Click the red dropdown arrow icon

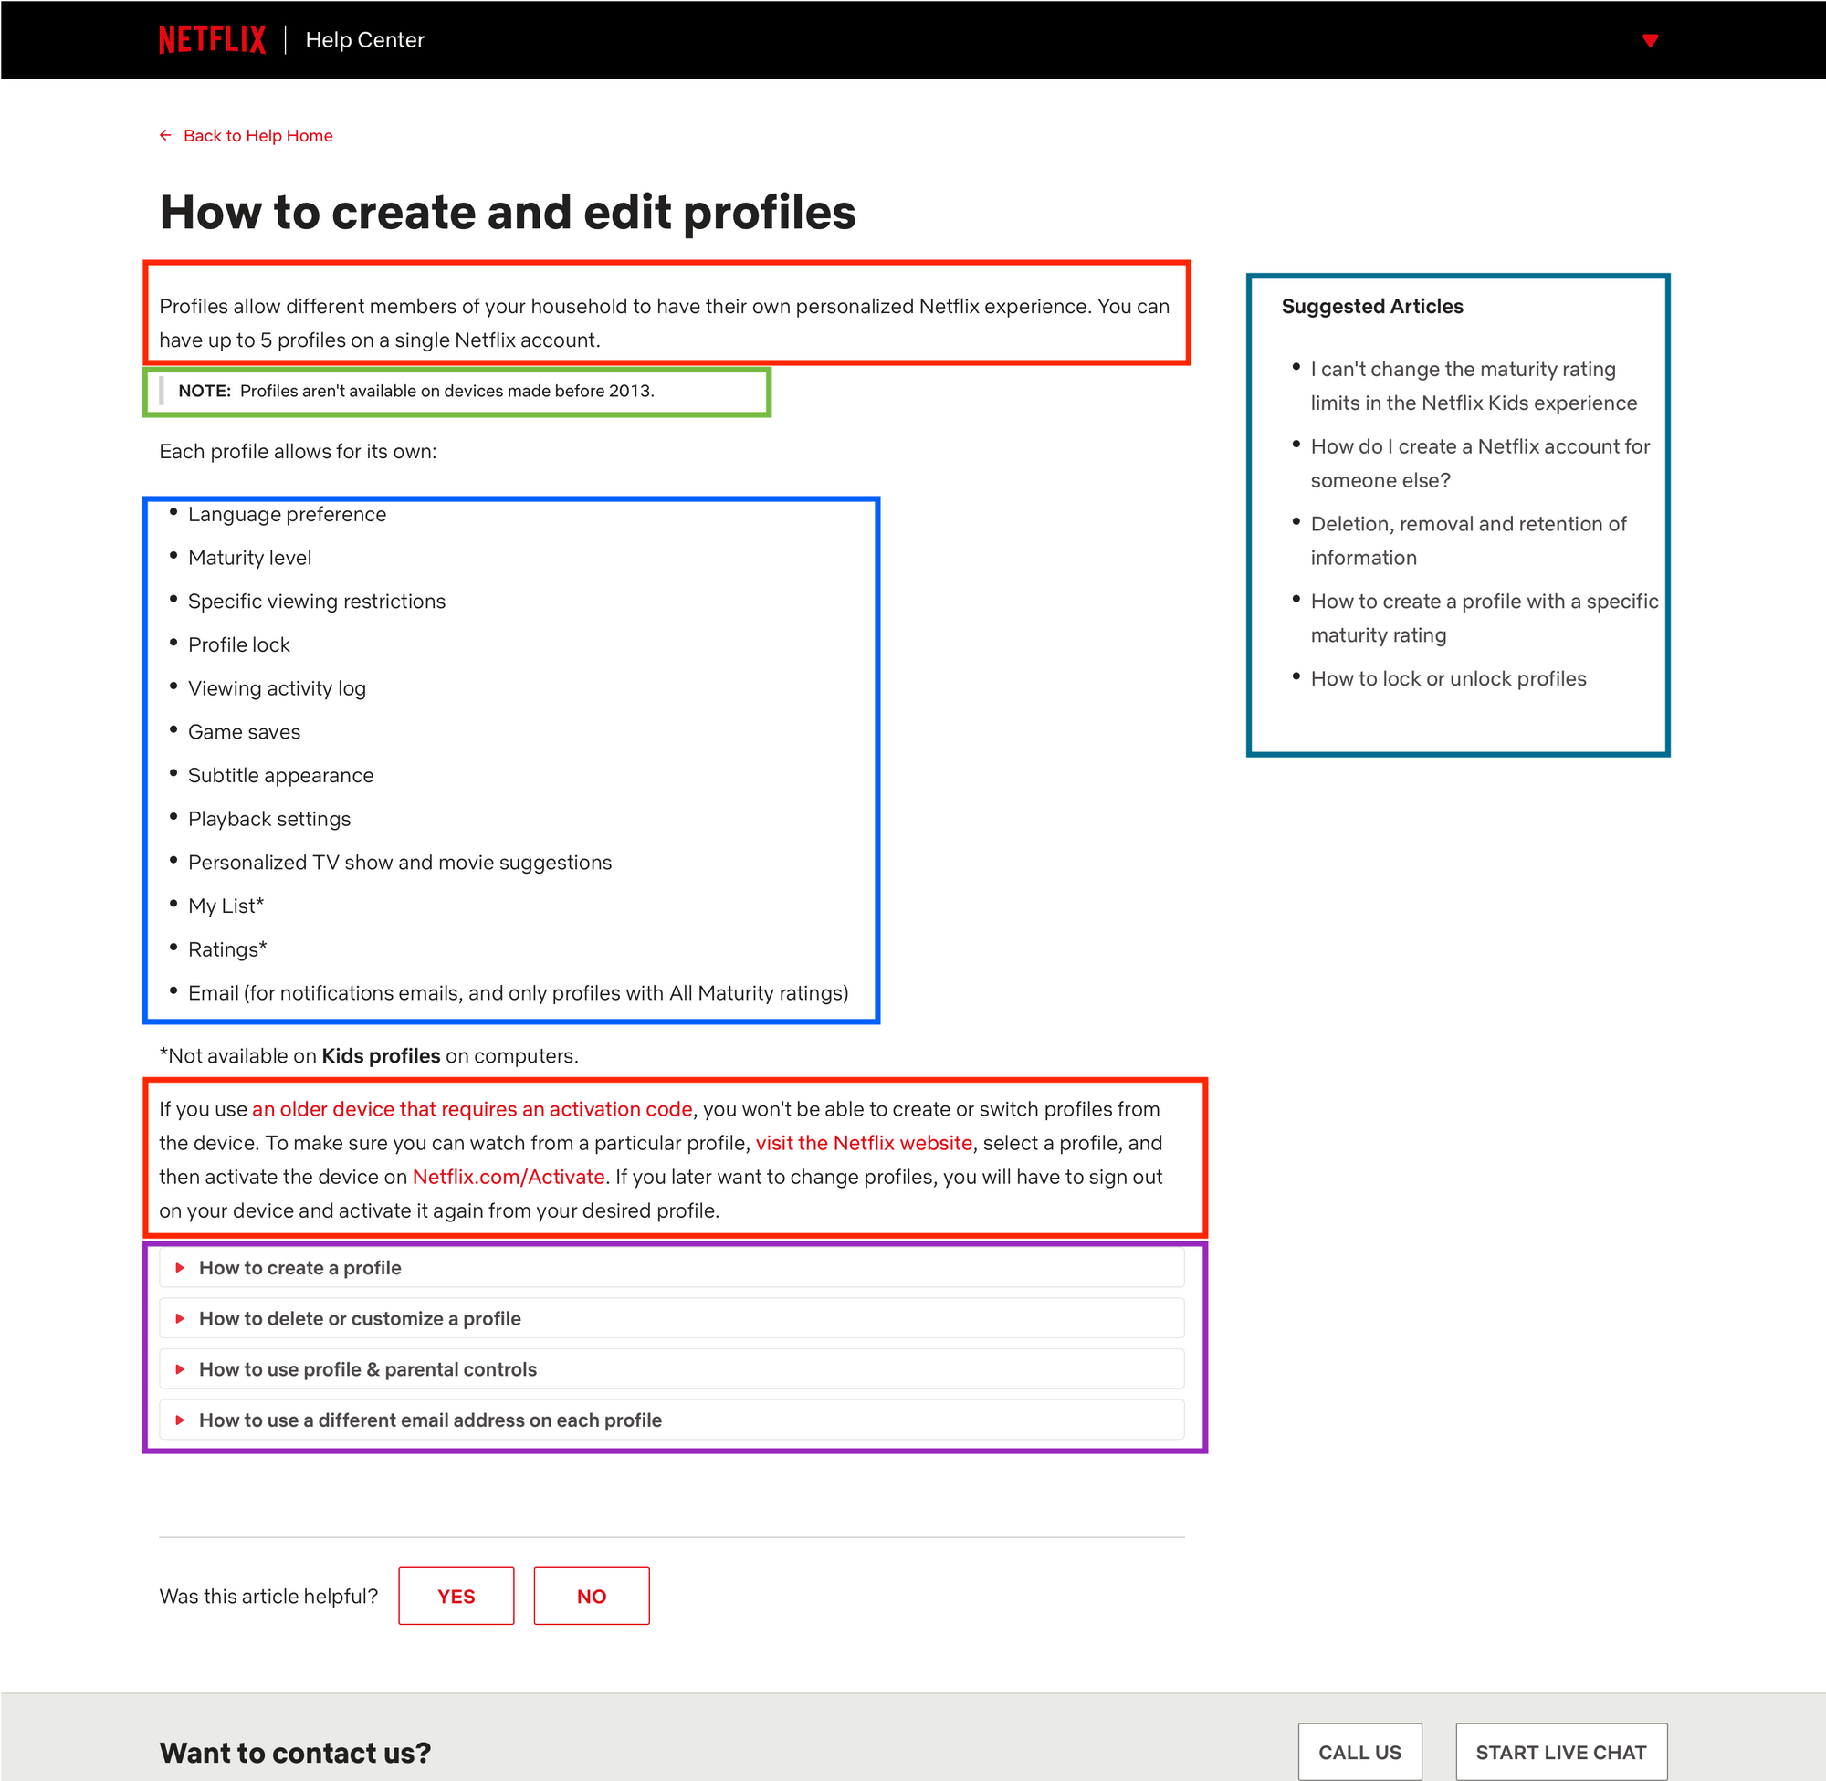pyautogui.click(x=1650, y=39)
